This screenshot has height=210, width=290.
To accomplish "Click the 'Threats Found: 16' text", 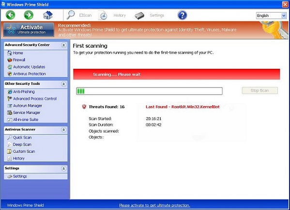I will [x=107, y=107].
